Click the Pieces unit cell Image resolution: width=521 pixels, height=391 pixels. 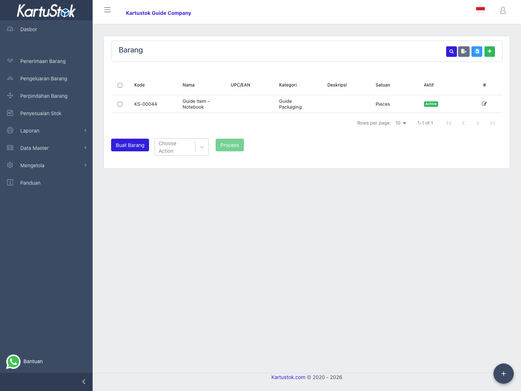click(x=383, y=104)
